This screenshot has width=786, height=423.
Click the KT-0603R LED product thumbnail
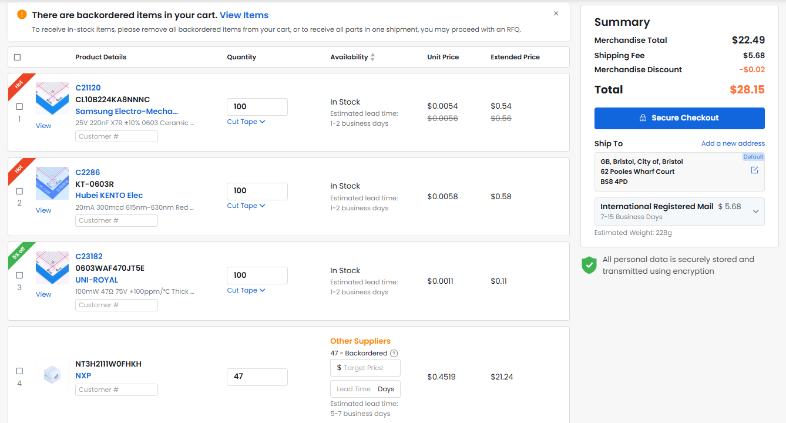point(52,183)
